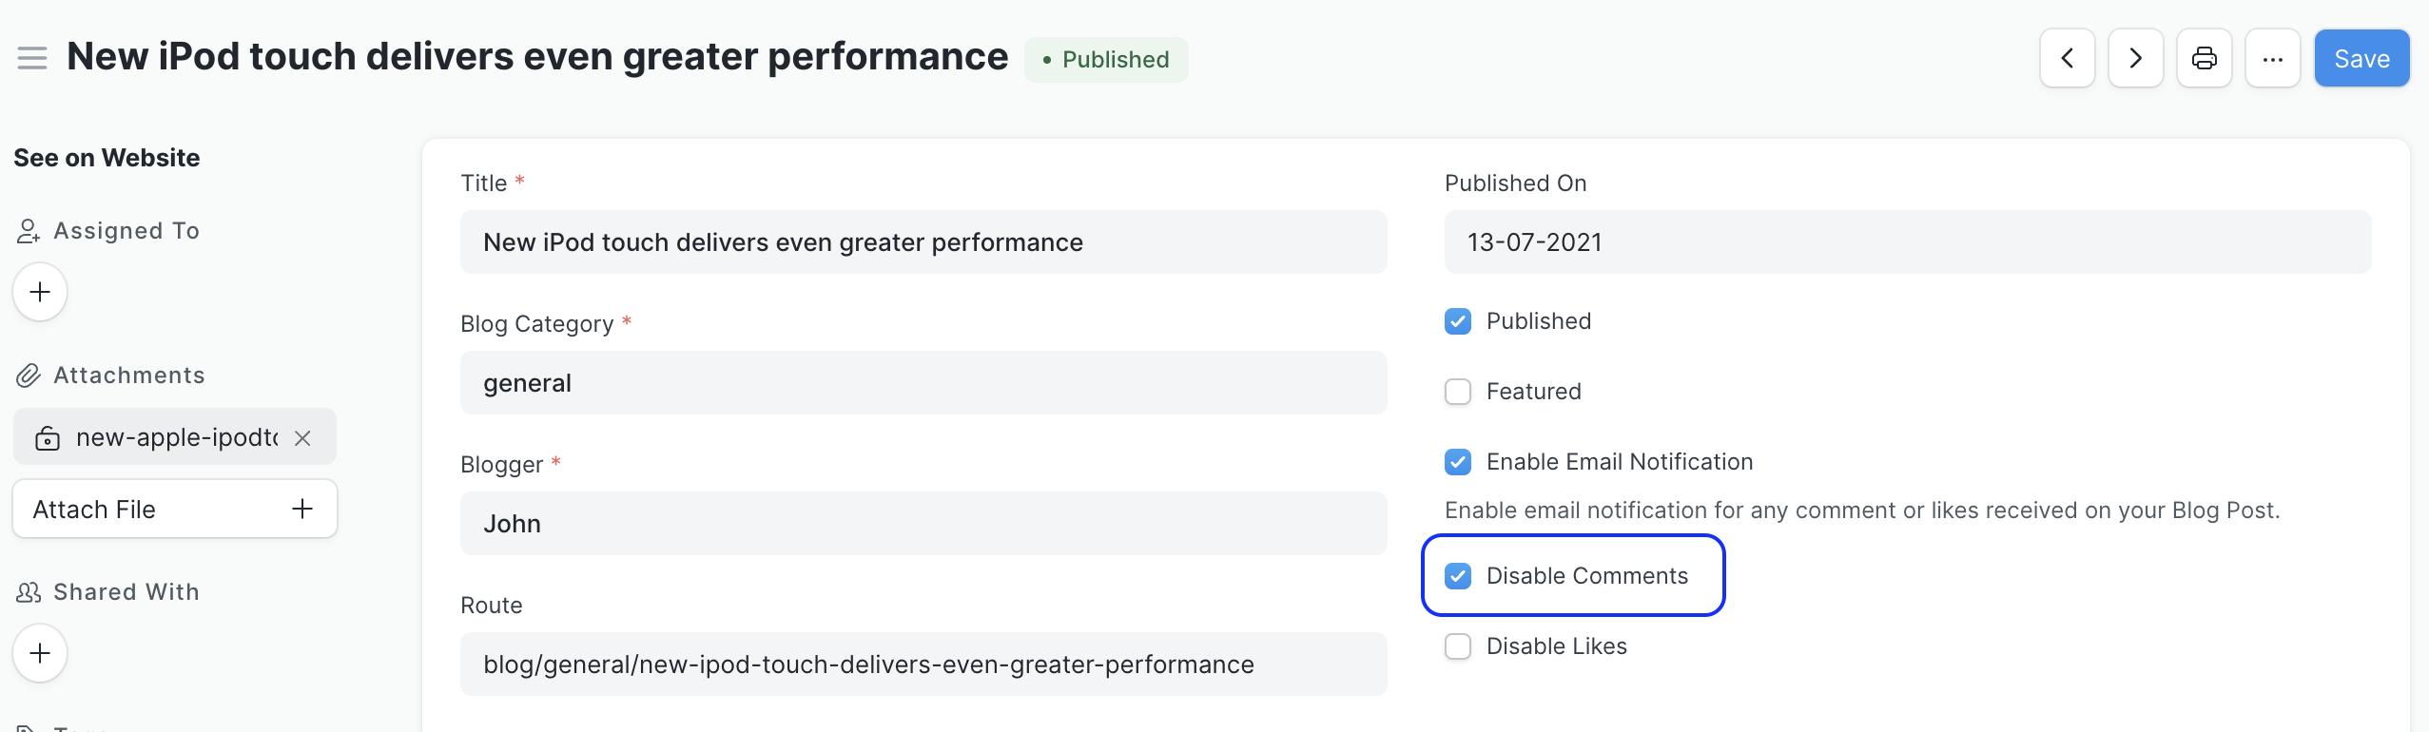Go to next document arrow
This screenshot has height=732, width=2429.
tap(2136, 58)
